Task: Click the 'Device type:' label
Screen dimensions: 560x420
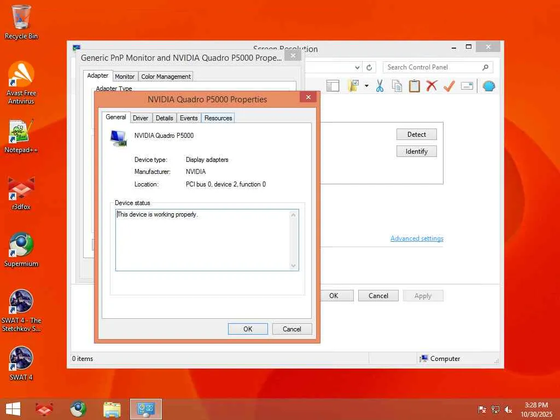Action: click(x=151, y=160)
